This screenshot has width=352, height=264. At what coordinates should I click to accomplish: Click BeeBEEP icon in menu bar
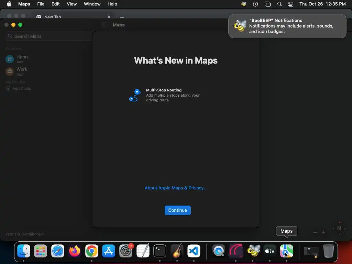click(x=244, y=4)
